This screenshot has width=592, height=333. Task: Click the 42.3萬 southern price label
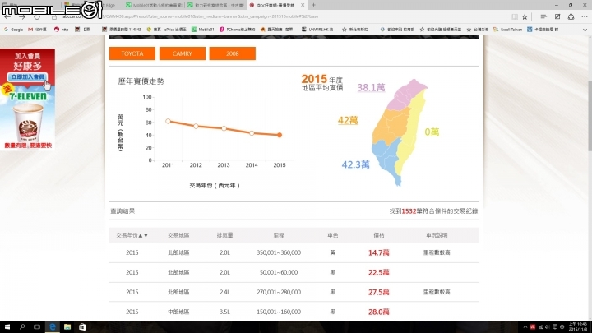[x=356, y=164]
